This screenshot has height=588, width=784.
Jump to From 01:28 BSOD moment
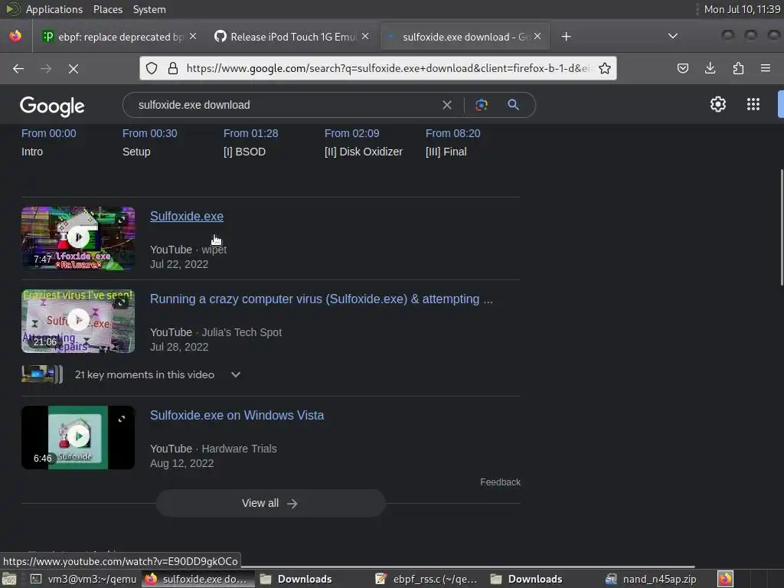tap(250, 142)
